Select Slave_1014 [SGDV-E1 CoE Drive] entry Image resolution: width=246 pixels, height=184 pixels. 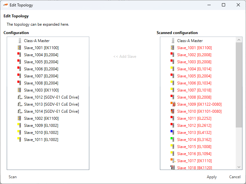[51, 111]
